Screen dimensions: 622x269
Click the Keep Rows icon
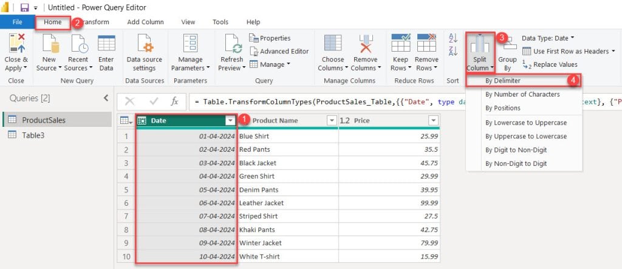(x=401, y=43)
